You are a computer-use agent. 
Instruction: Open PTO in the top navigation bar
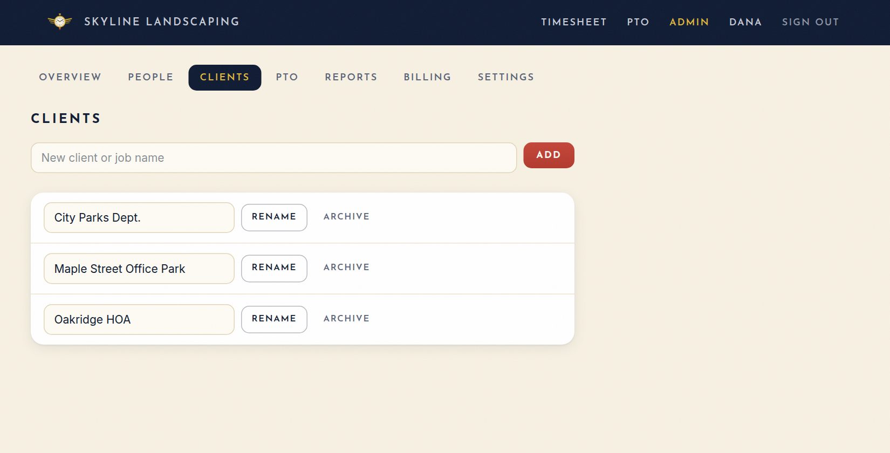point(638,22)
